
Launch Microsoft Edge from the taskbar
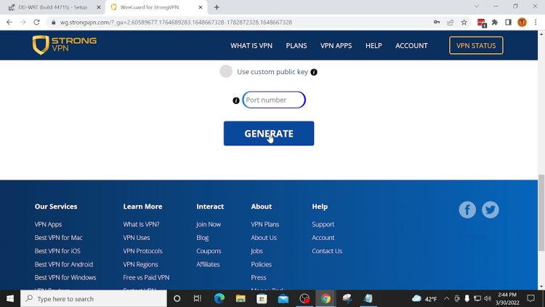coord(219,299)
